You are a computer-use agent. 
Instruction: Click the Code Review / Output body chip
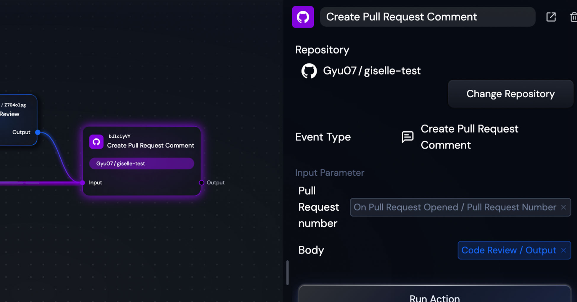pyautogui.click(x=509, y=250)
